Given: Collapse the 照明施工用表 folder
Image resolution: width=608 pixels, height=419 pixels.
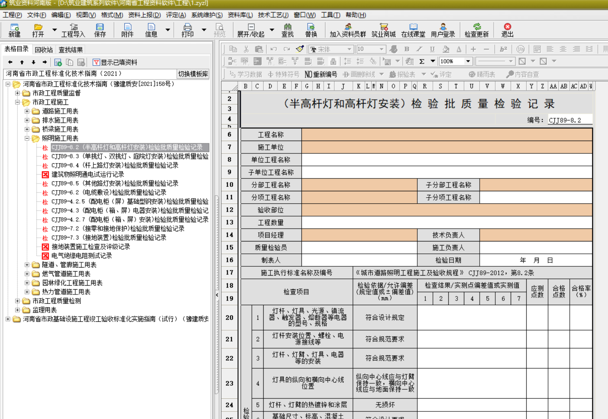Looking at the screenshot, I should coord(27,138).
